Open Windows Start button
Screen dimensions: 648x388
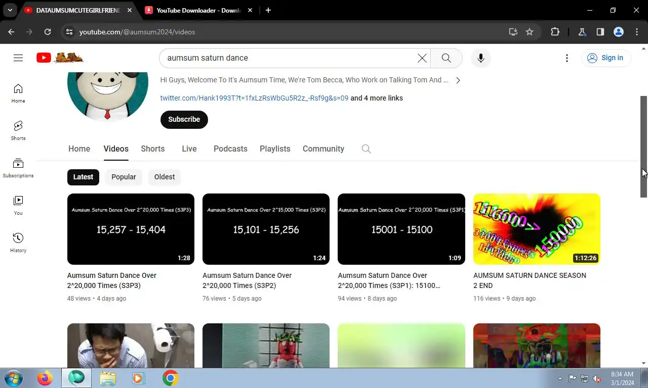[13, 378]
